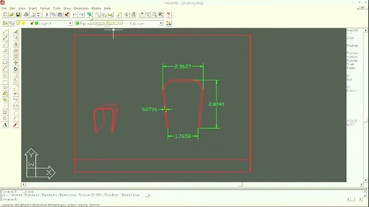This screenshot has width=369, height=207.
Task: Select the Arc draw tool
Action: click(x=5, y=69)
